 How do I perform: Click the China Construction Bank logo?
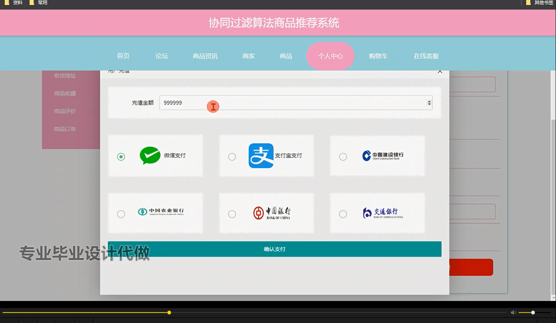click(x=383, y=155)
